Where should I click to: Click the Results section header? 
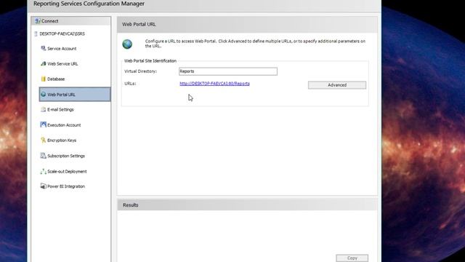(247, 205)
